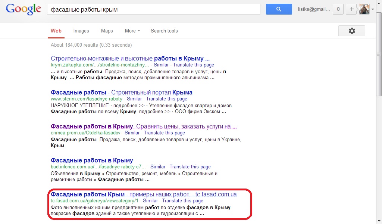Click the blue magnifier search button
The width and height of the screenshot is (382, 224).
click(x=279, y=9)
